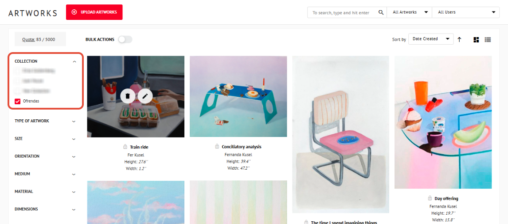Click into the artwork search field
Viewport: 508px width, 224px height.
click(x=343, y=12)
